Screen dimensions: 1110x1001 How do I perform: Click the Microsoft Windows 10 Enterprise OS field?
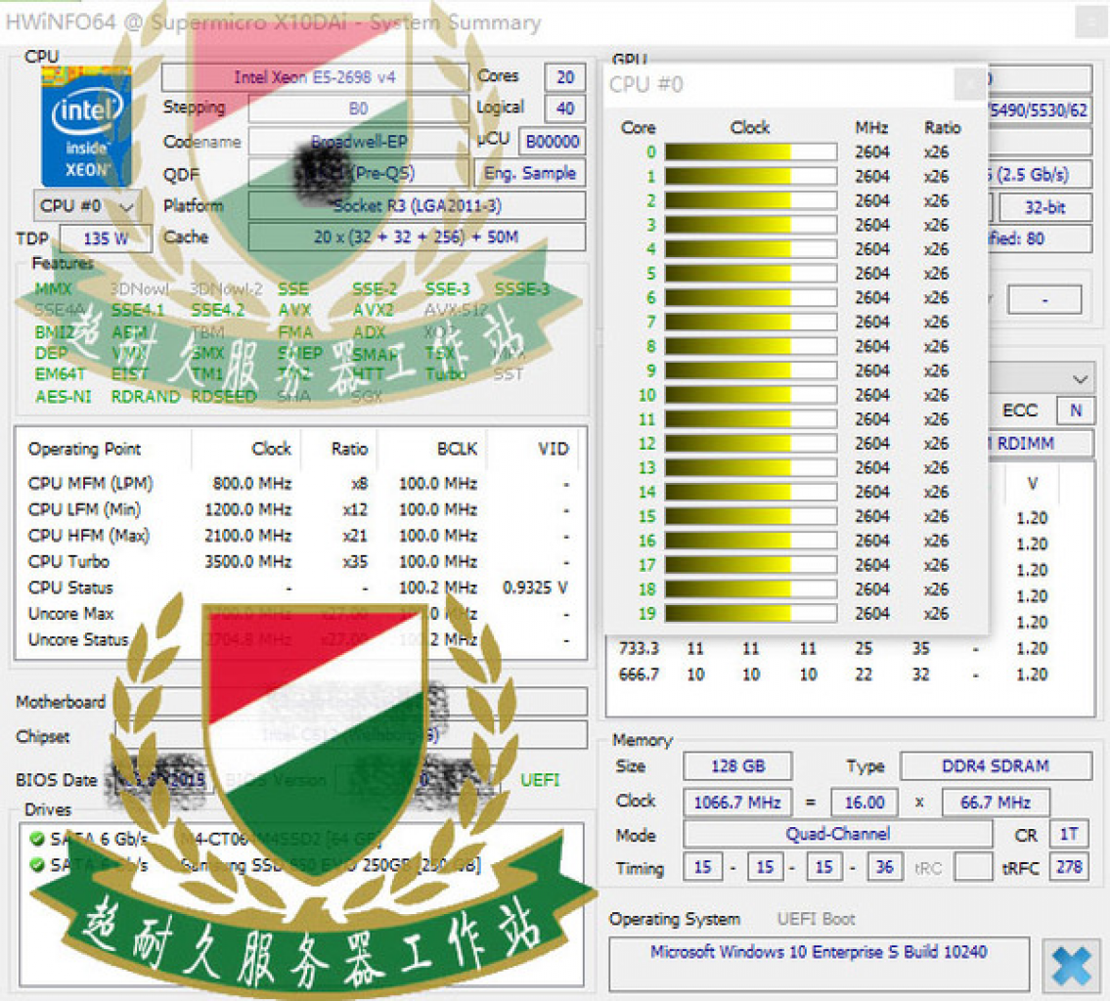[x=819, y=964]
